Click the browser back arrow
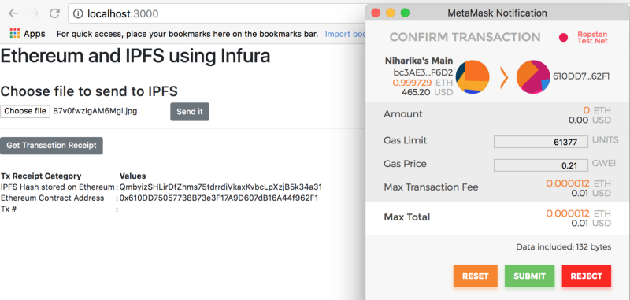The image size is (630, 300). (x=13, y=13)
